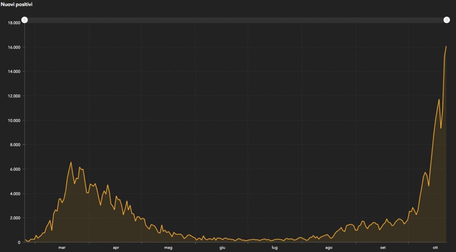The width and height of the screenshot is (456, 252).
Task: Pick the 'lug' x-axis month label
Action: point(275,248)
